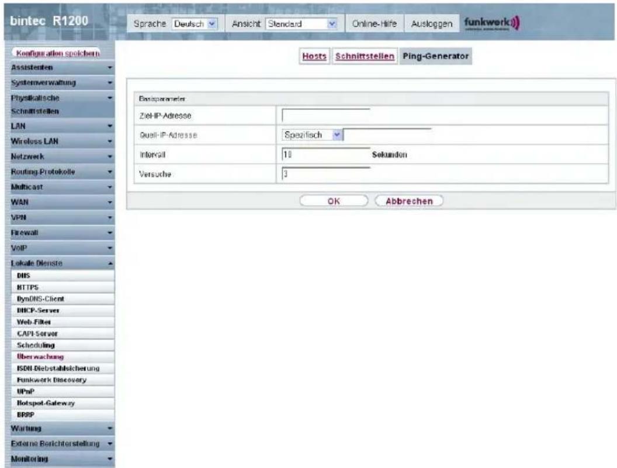Expand the Routing-Protokolle menu
The width and height of the screenshot is (617, 468).
tap(61, 172)
